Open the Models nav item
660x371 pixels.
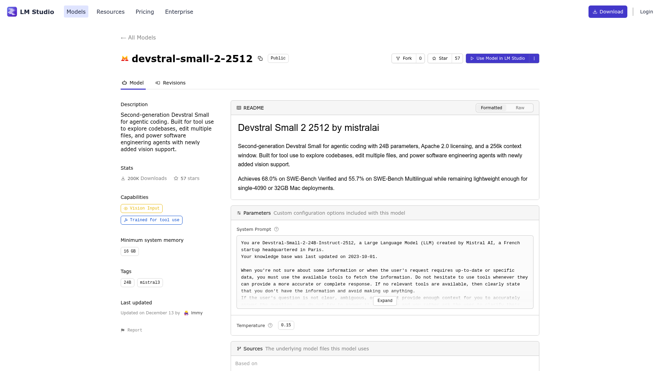coord(76,12)
